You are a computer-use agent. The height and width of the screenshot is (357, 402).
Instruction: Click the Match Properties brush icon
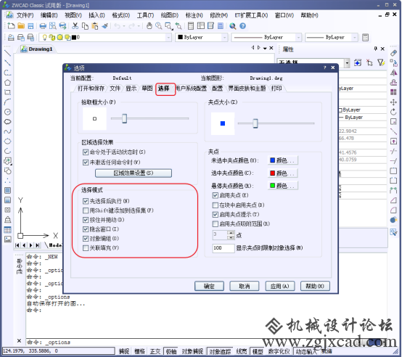click(x=104, y=26)
